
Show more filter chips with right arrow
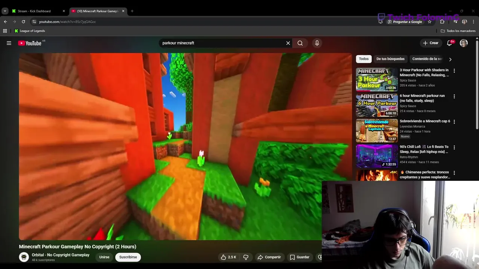point(450,59)
